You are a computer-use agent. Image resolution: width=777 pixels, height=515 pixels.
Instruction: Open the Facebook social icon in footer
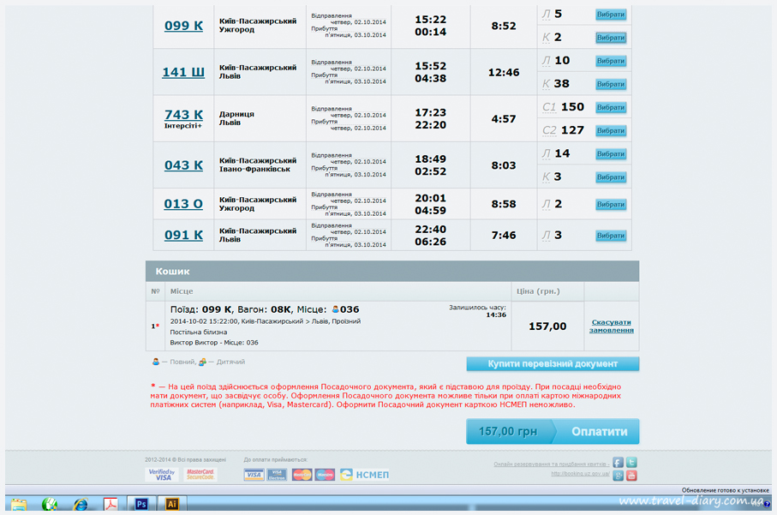tap(618, 463)
